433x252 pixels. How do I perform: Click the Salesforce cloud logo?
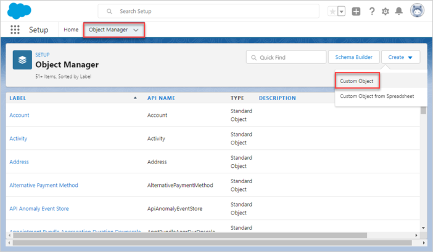pyautogui.click(x=19, y=11)
